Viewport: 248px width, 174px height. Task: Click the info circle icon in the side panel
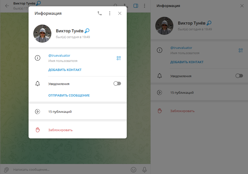click(x=160, y=50)
